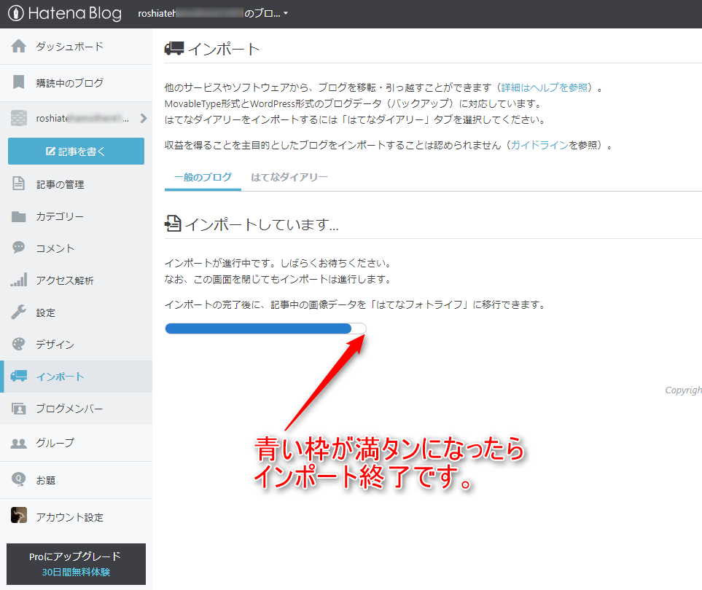Viewport: 702px width, 590px height.
Task: Click the document icon for 記事の管理
Action: [x=18, y=184]
